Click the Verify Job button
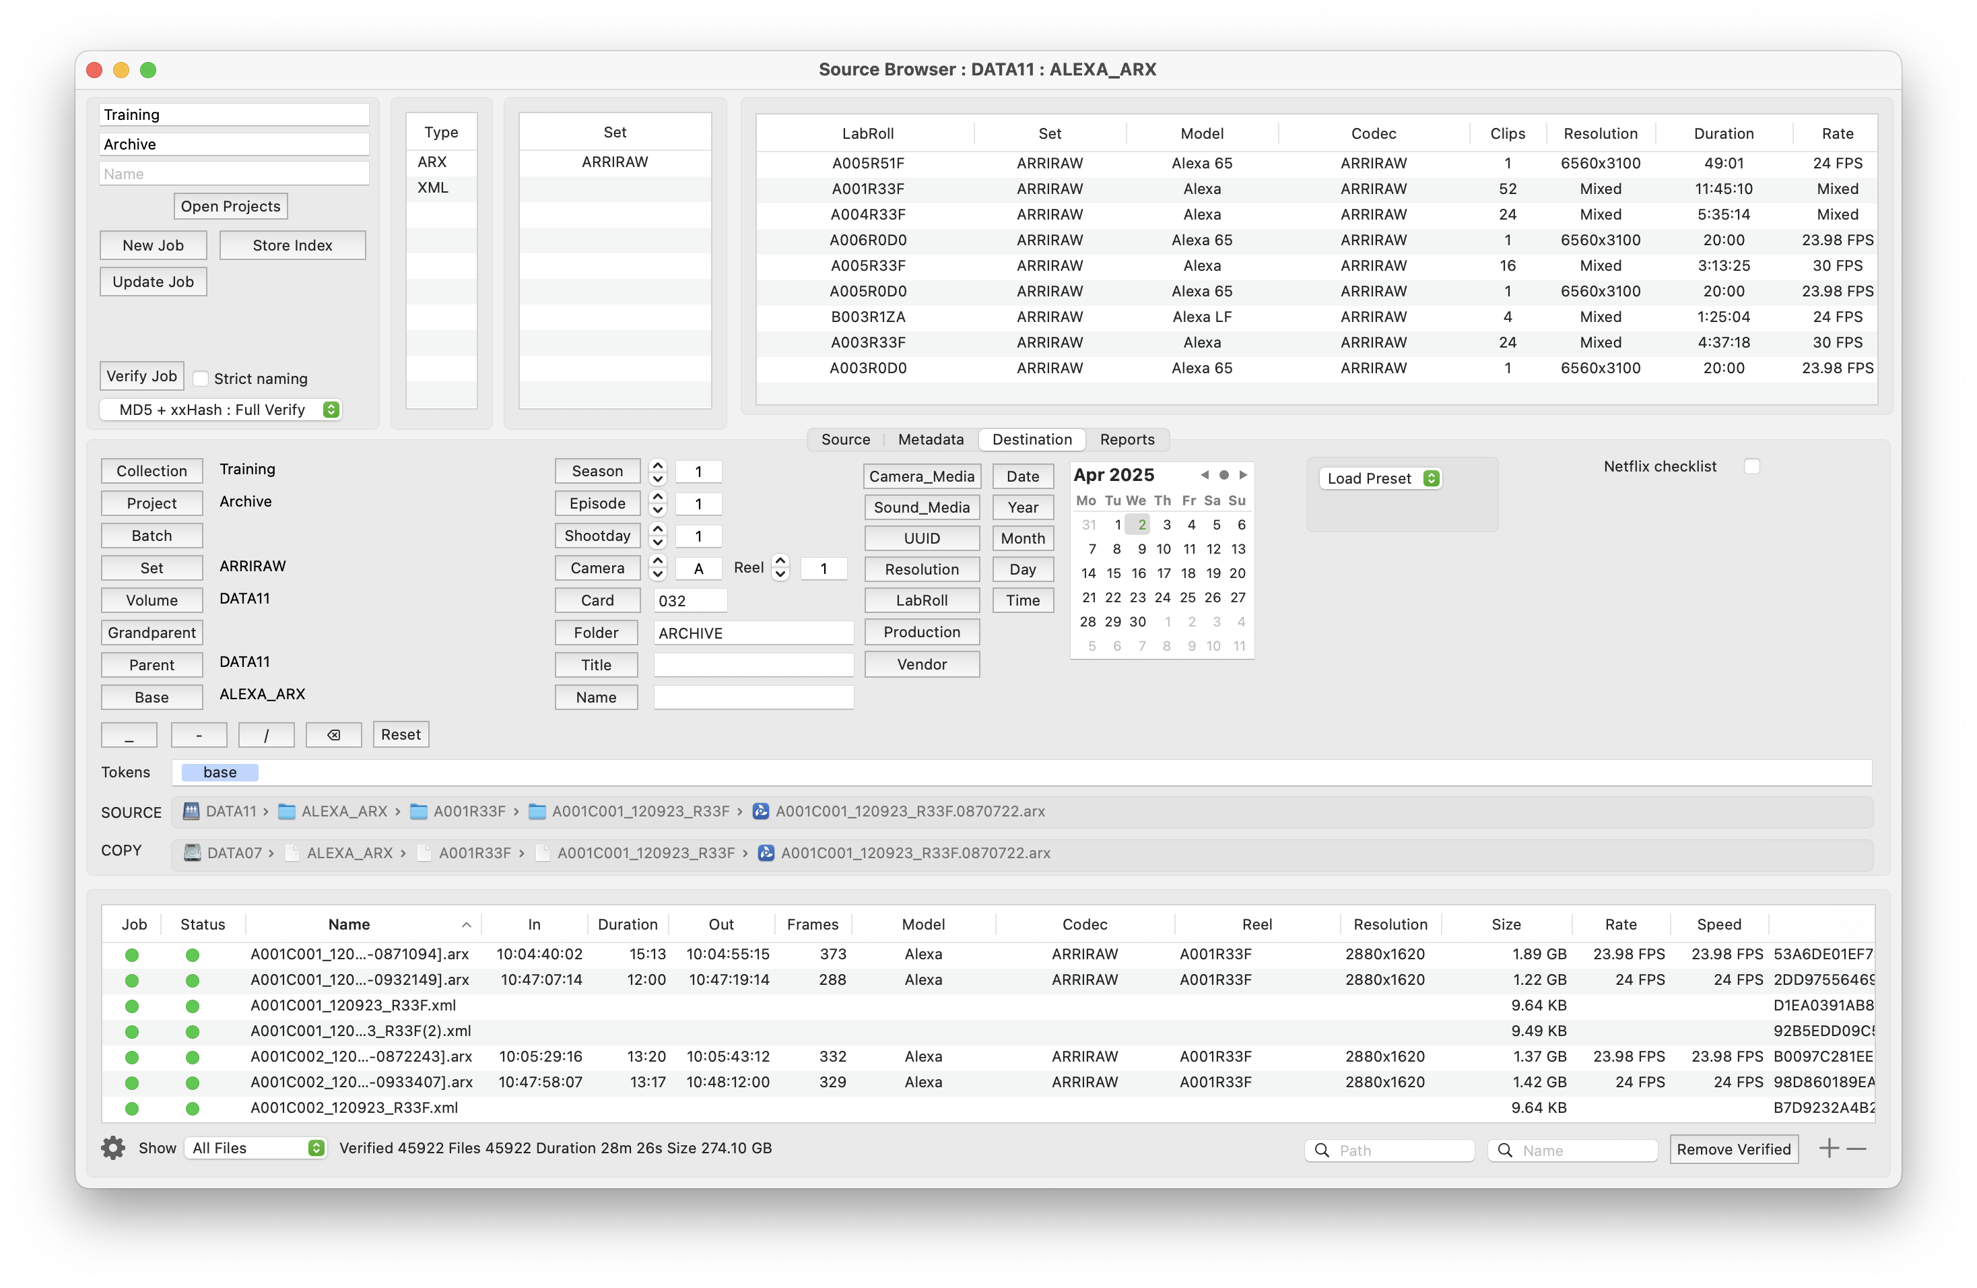The image size is (1977, 1288). point(141,377)
